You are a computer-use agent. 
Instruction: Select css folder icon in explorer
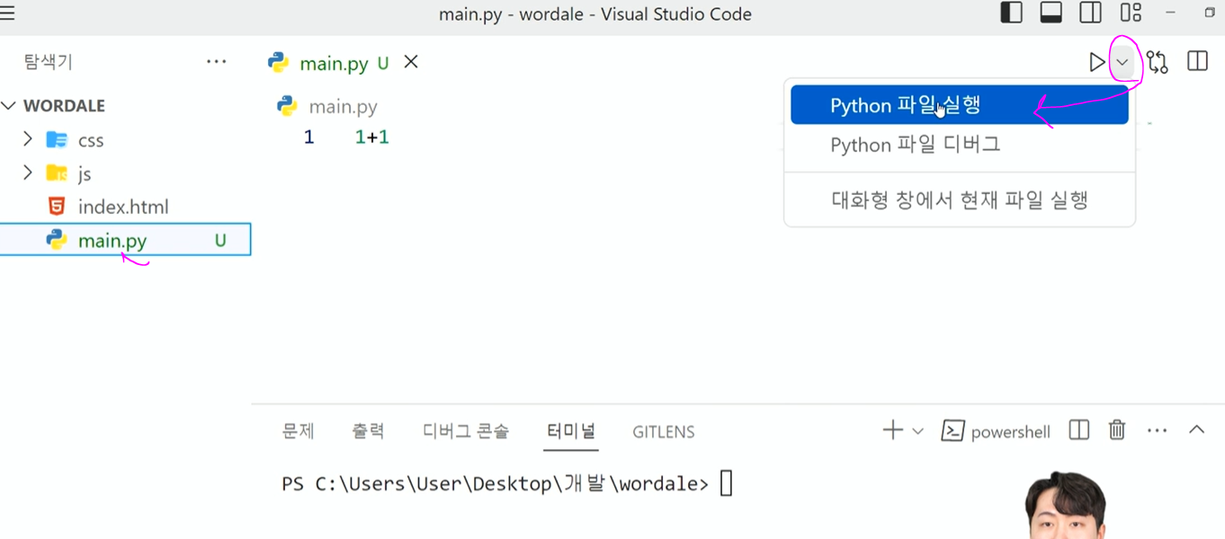[57, 139]
